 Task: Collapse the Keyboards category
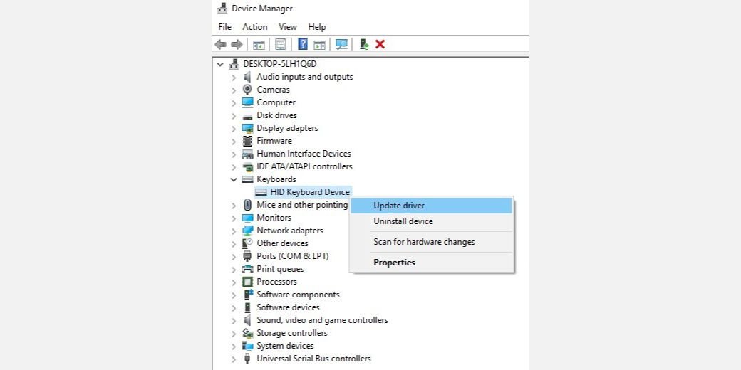click(x=234, y=179)
